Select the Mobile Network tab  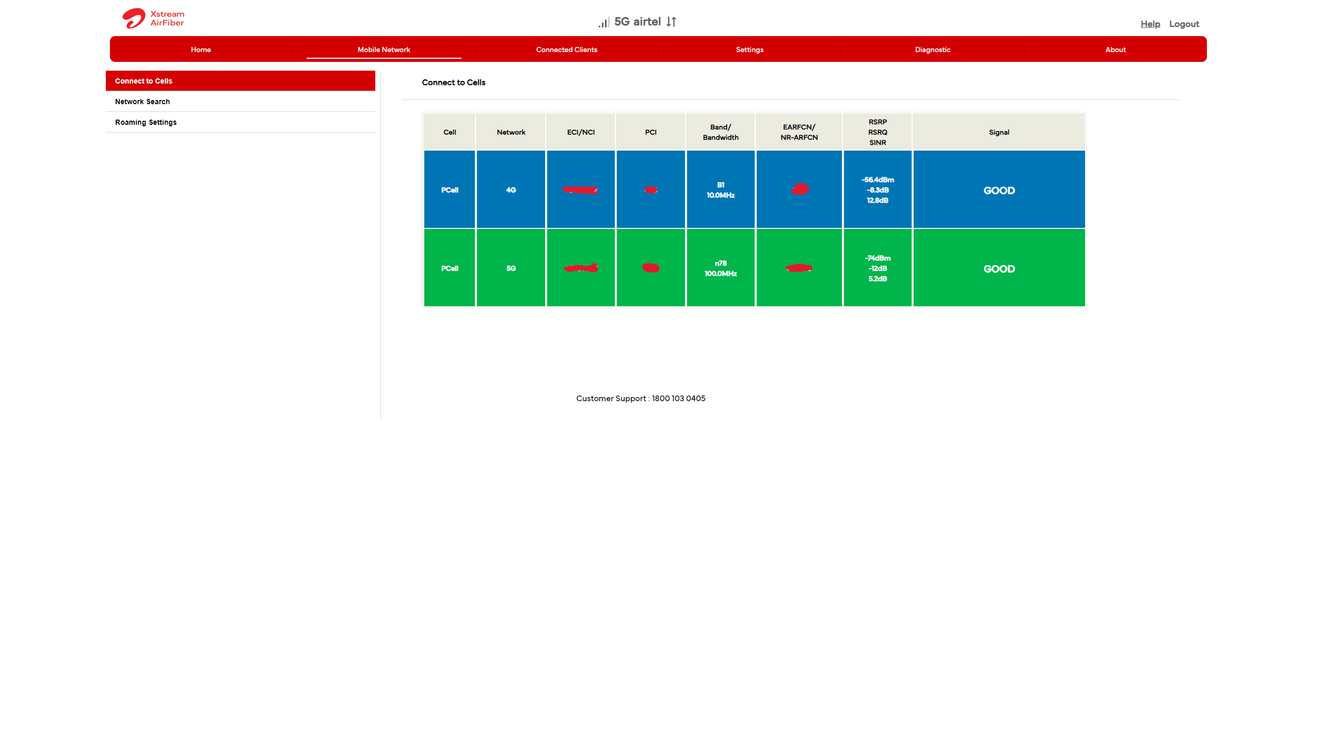(384, 50)
